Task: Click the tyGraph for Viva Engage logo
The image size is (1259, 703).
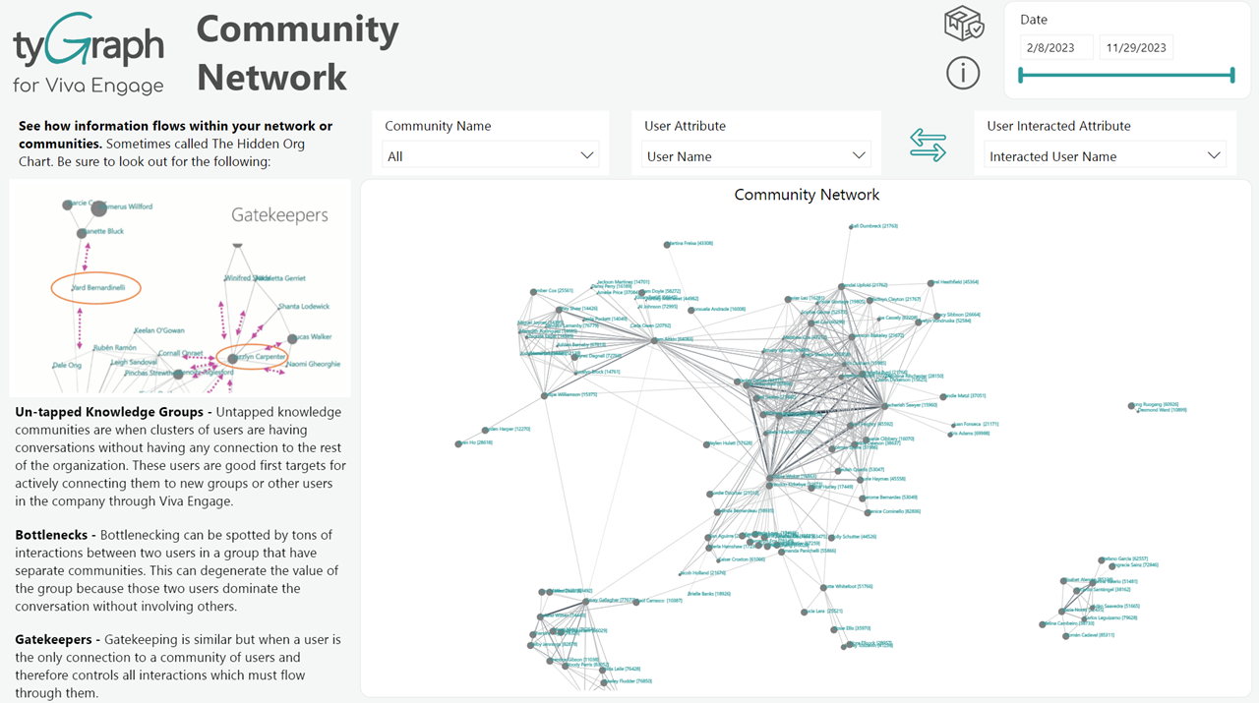Action: 89,54
